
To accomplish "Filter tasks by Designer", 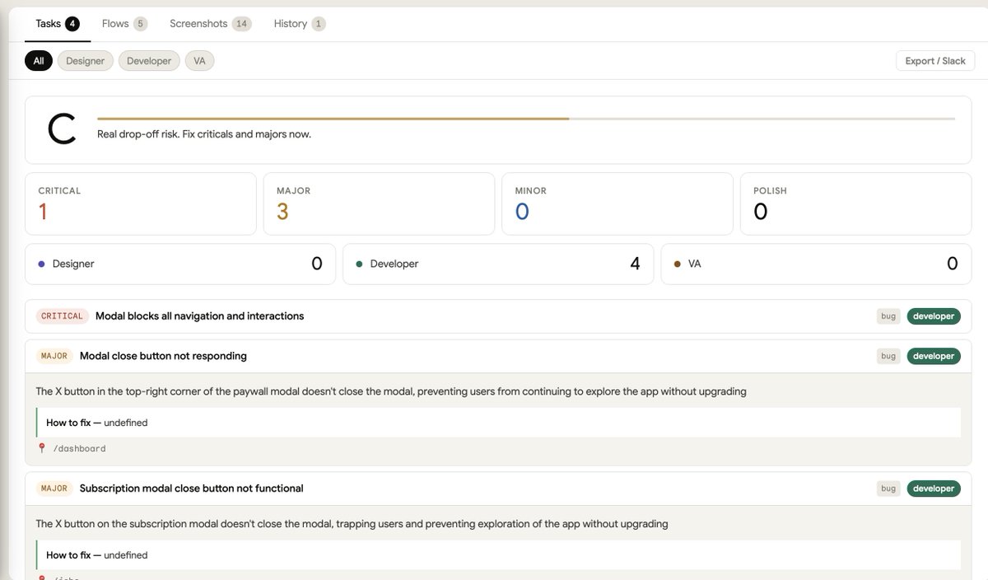I will click(86, 61).
